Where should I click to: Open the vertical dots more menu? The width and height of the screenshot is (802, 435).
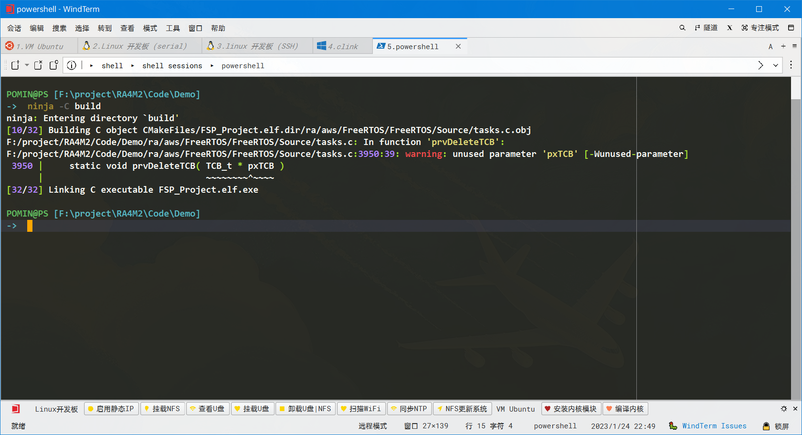click(791, 65)
